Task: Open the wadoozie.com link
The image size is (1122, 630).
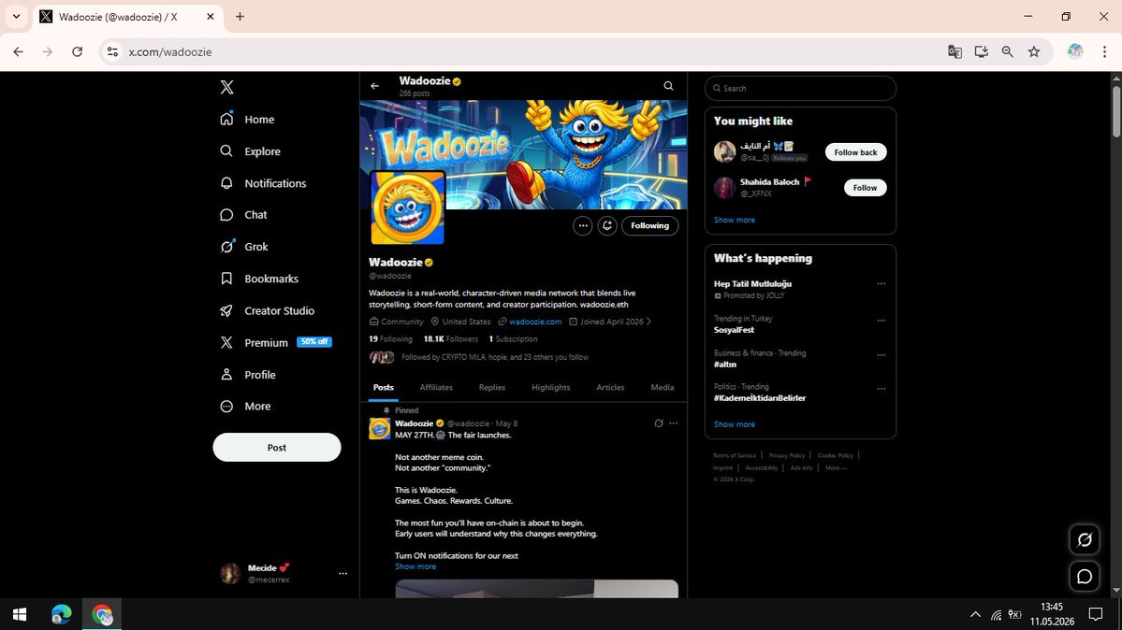Action: point(535,322)
